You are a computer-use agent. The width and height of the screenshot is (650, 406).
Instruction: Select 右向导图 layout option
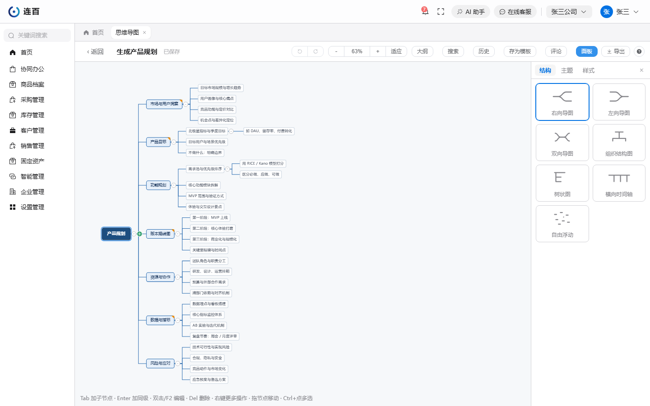pos(562,102)
